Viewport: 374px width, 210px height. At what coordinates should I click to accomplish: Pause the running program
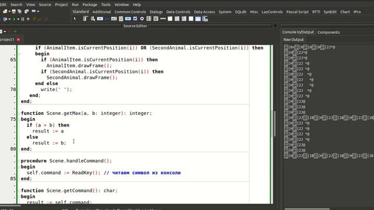(23, 19)
